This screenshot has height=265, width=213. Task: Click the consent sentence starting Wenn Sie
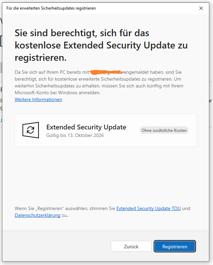102,212
